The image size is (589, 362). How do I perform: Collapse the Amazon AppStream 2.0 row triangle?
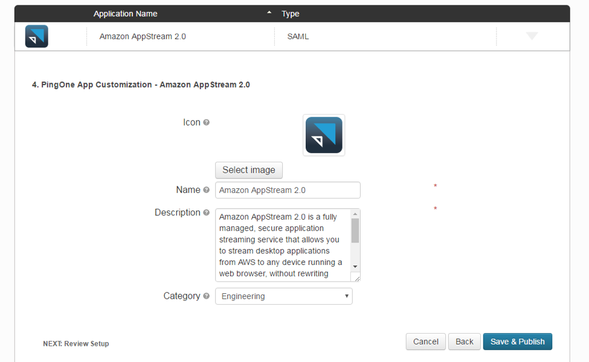click(x=532, y=36)
